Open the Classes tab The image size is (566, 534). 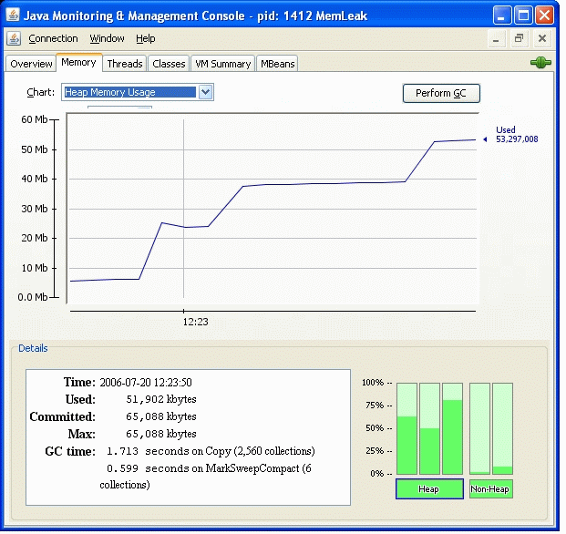pos(169,64)
